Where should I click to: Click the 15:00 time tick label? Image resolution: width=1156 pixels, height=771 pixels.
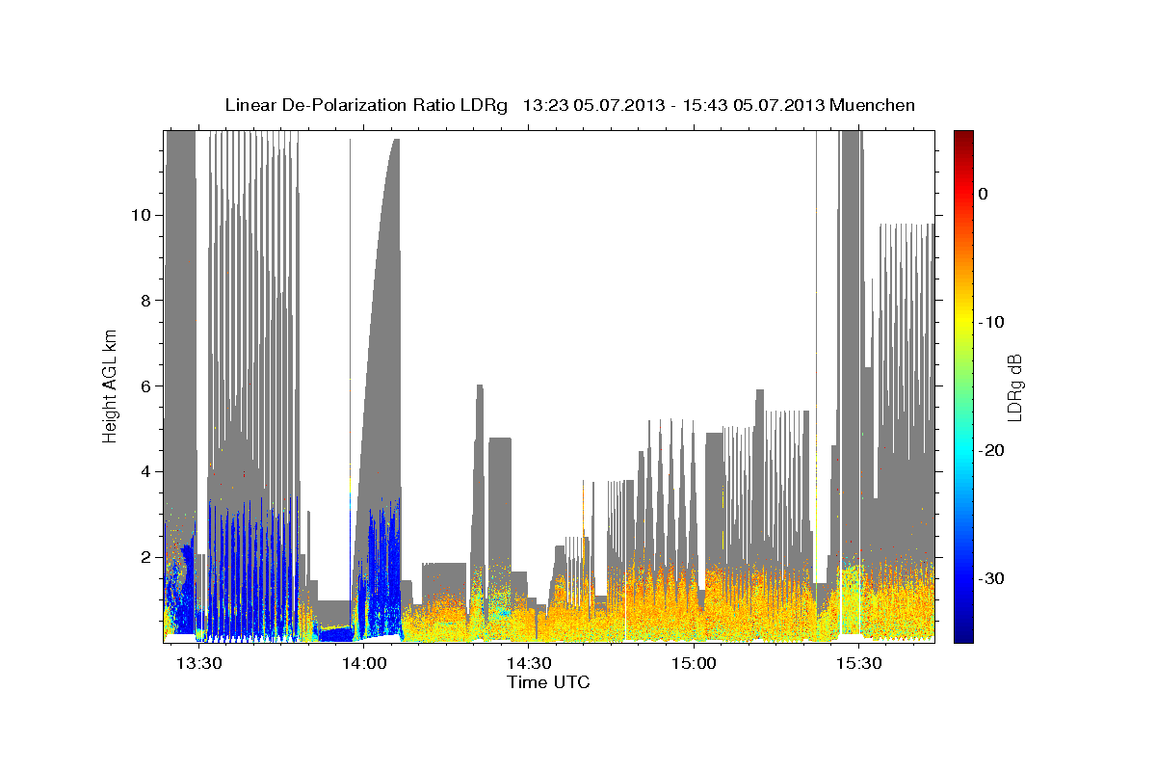(693, 663)
